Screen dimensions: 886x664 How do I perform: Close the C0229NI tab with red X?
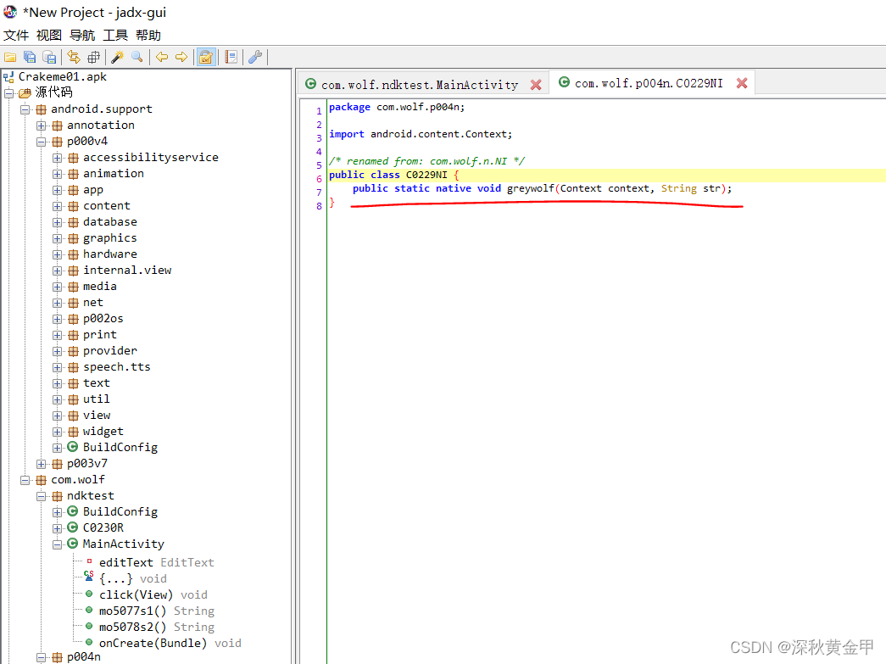(x=742, y=83)
